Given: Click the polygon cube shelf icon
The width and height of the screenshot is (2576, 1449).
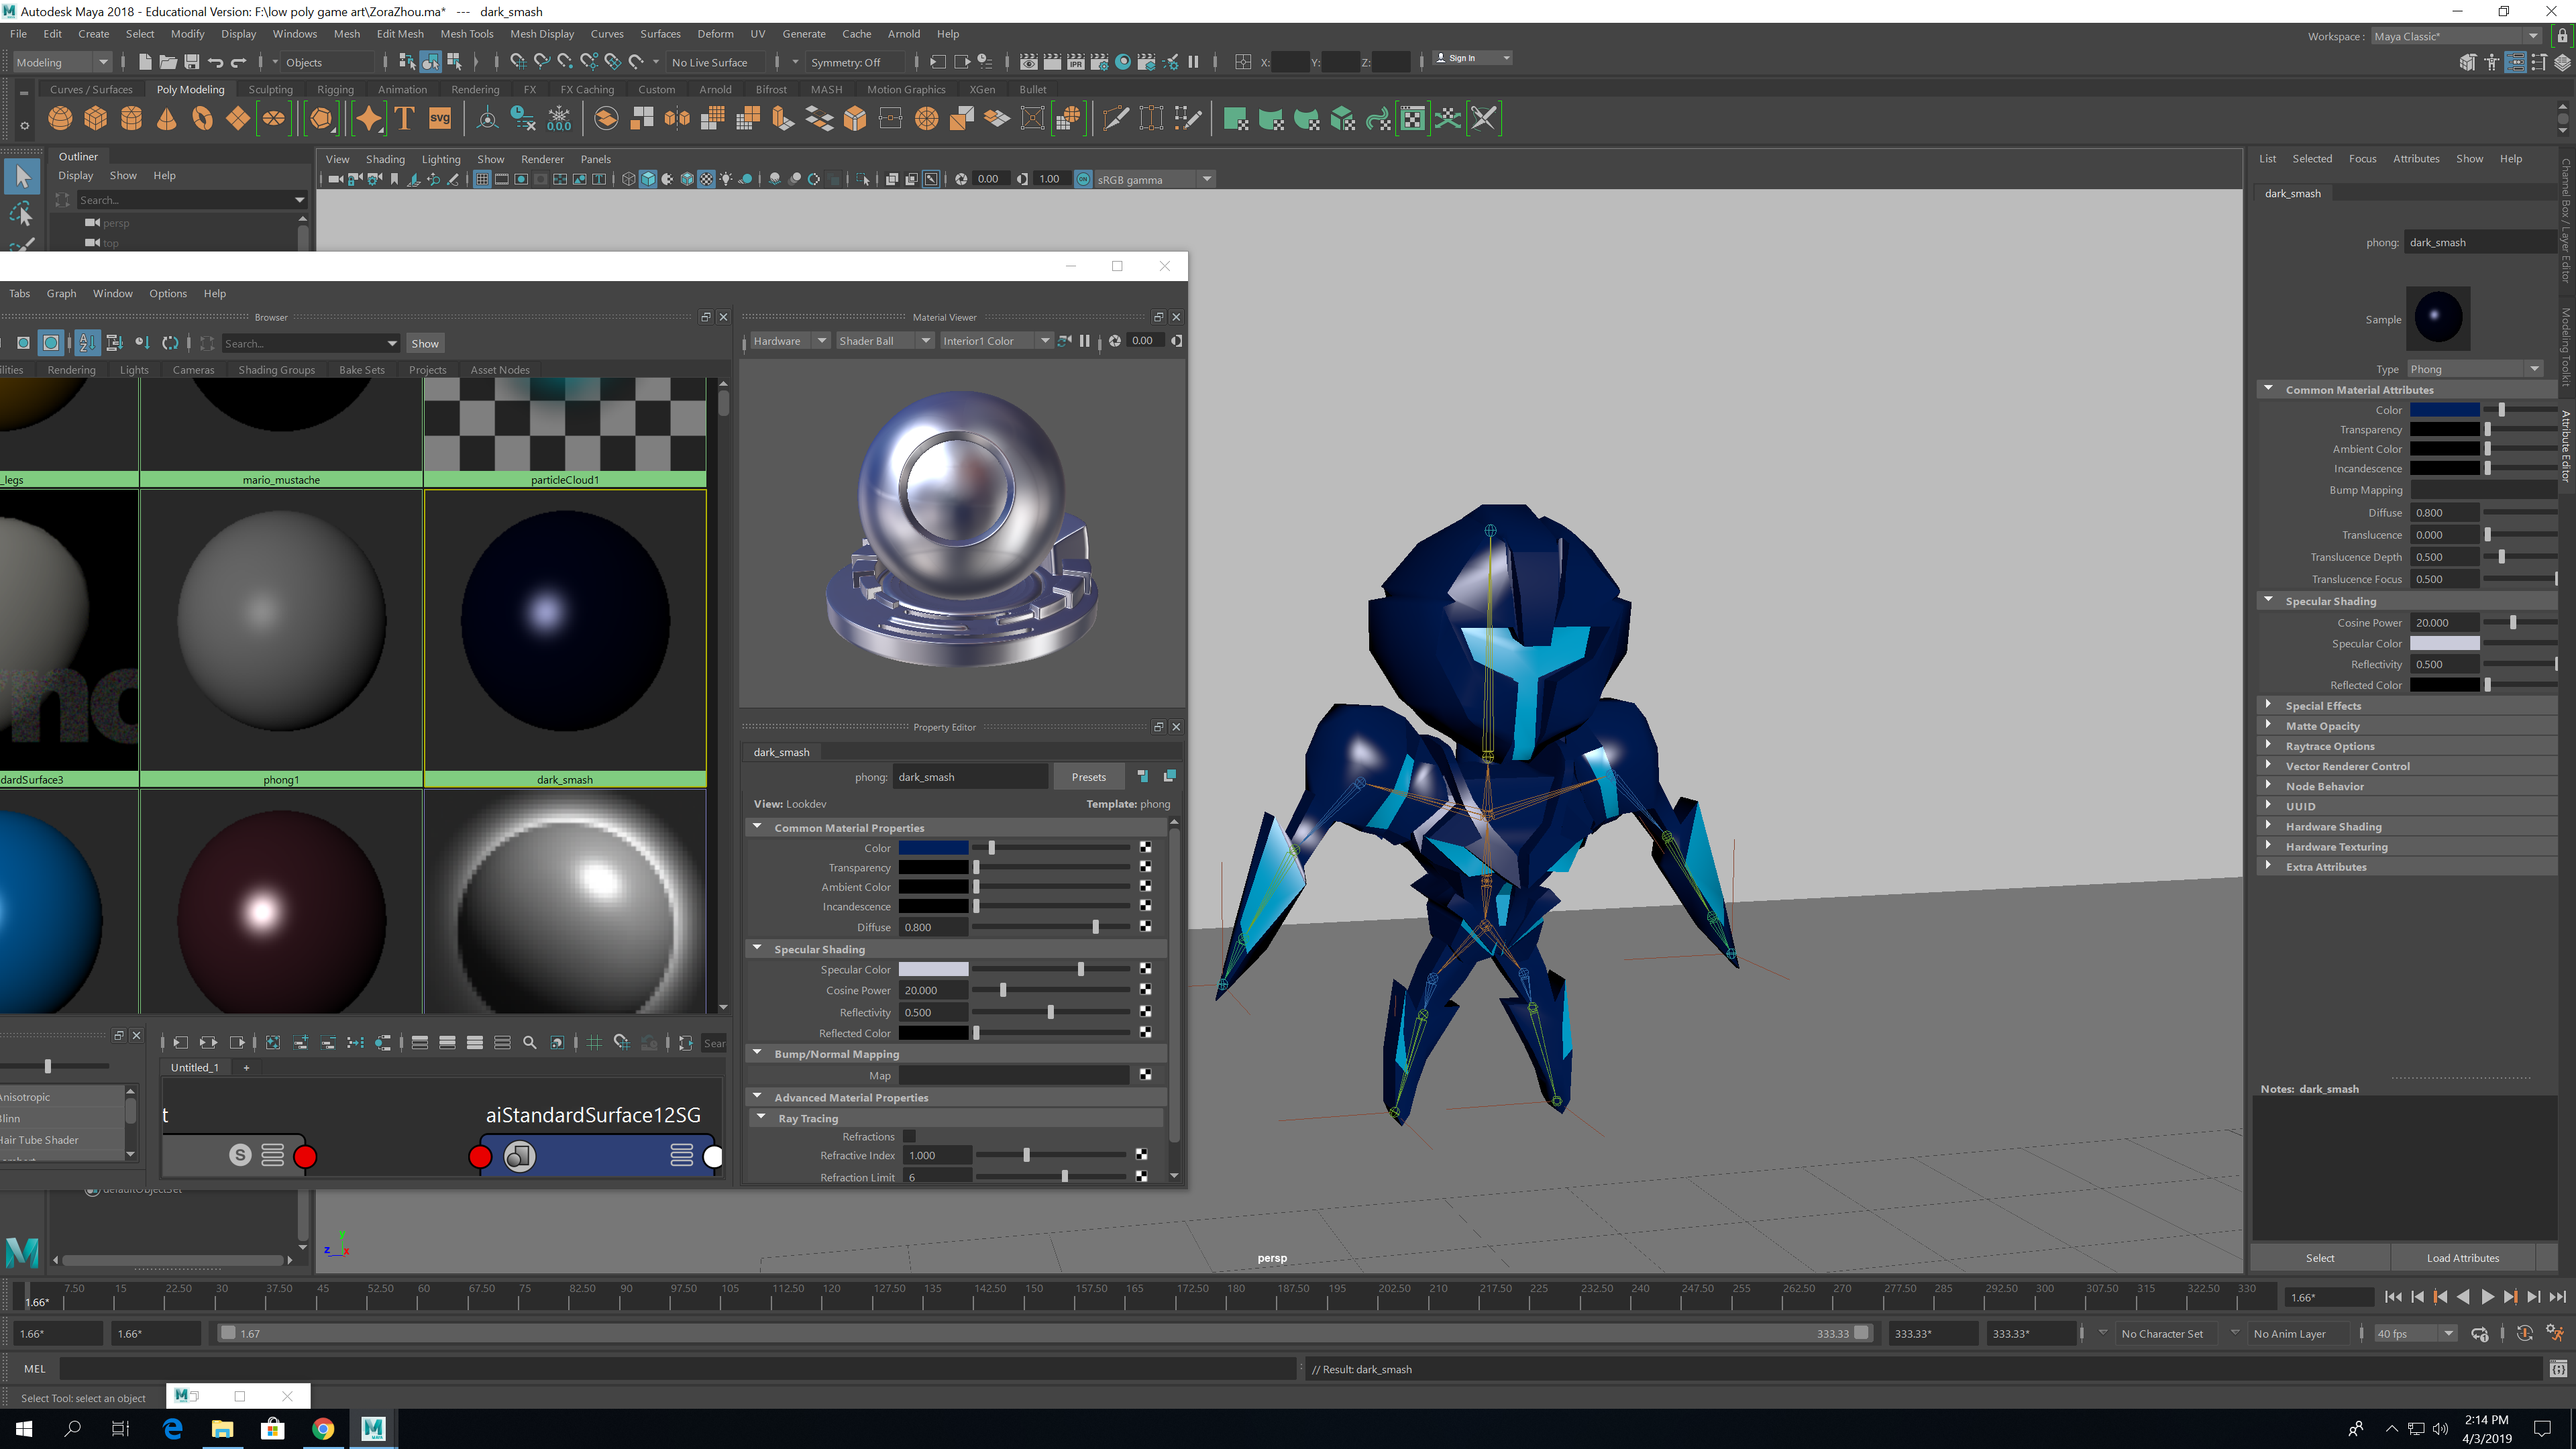Looking at the screenshot, I should tap(96, 119).
